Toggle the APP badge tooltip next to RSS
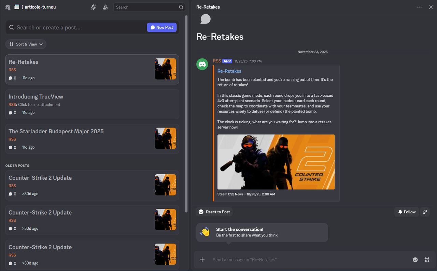The width and height of the screenshot is (437, 271). point(227,61)
